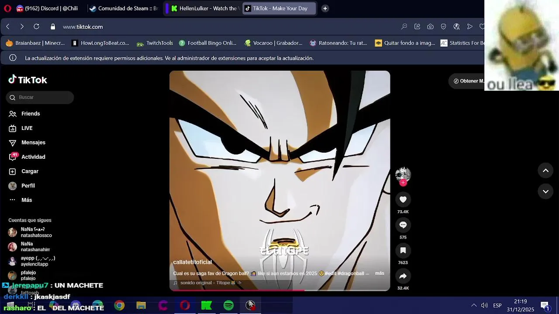Viewport: 559px width, 314px height.
Task: Take a snapshot with the camera icon
Action: click(430, 27)
